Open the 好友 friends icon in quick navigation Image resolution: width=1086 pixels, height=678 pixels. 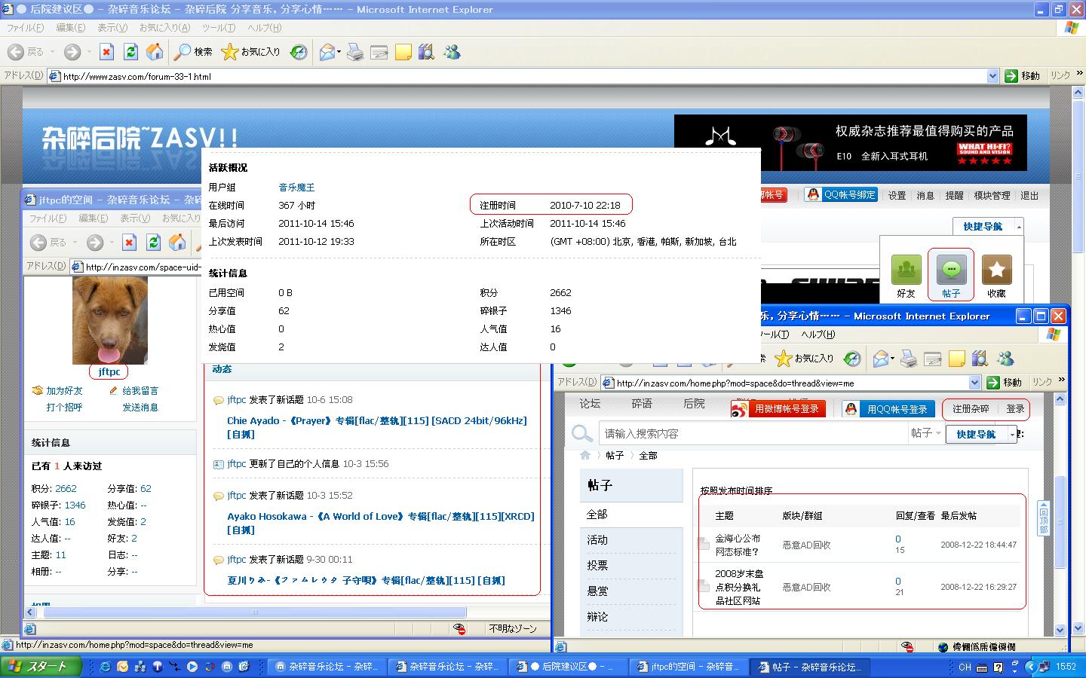906,271
